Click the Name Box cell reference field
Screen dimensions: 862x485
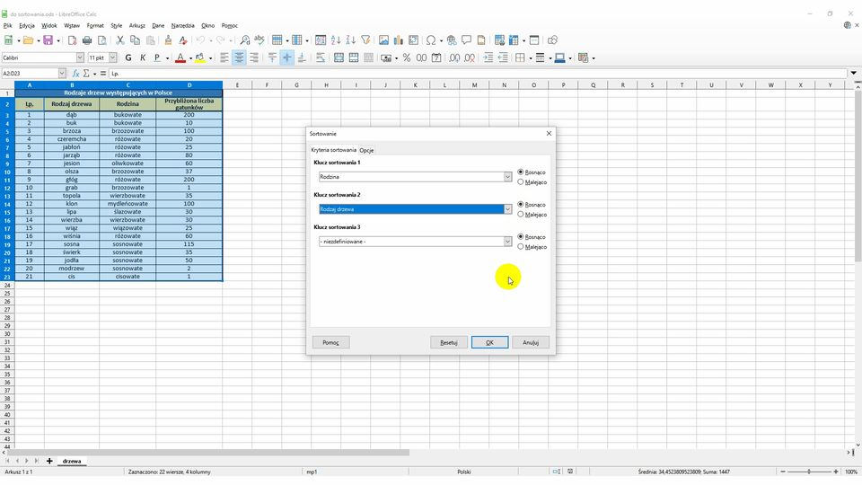29,74
